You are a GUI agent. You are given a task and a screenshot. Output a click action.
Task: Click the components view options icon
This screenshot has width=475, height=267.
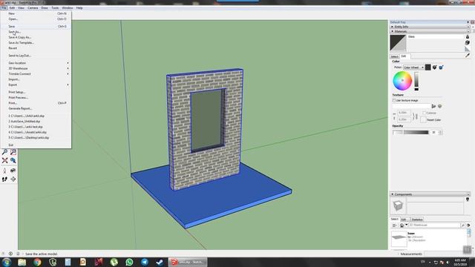394,225
